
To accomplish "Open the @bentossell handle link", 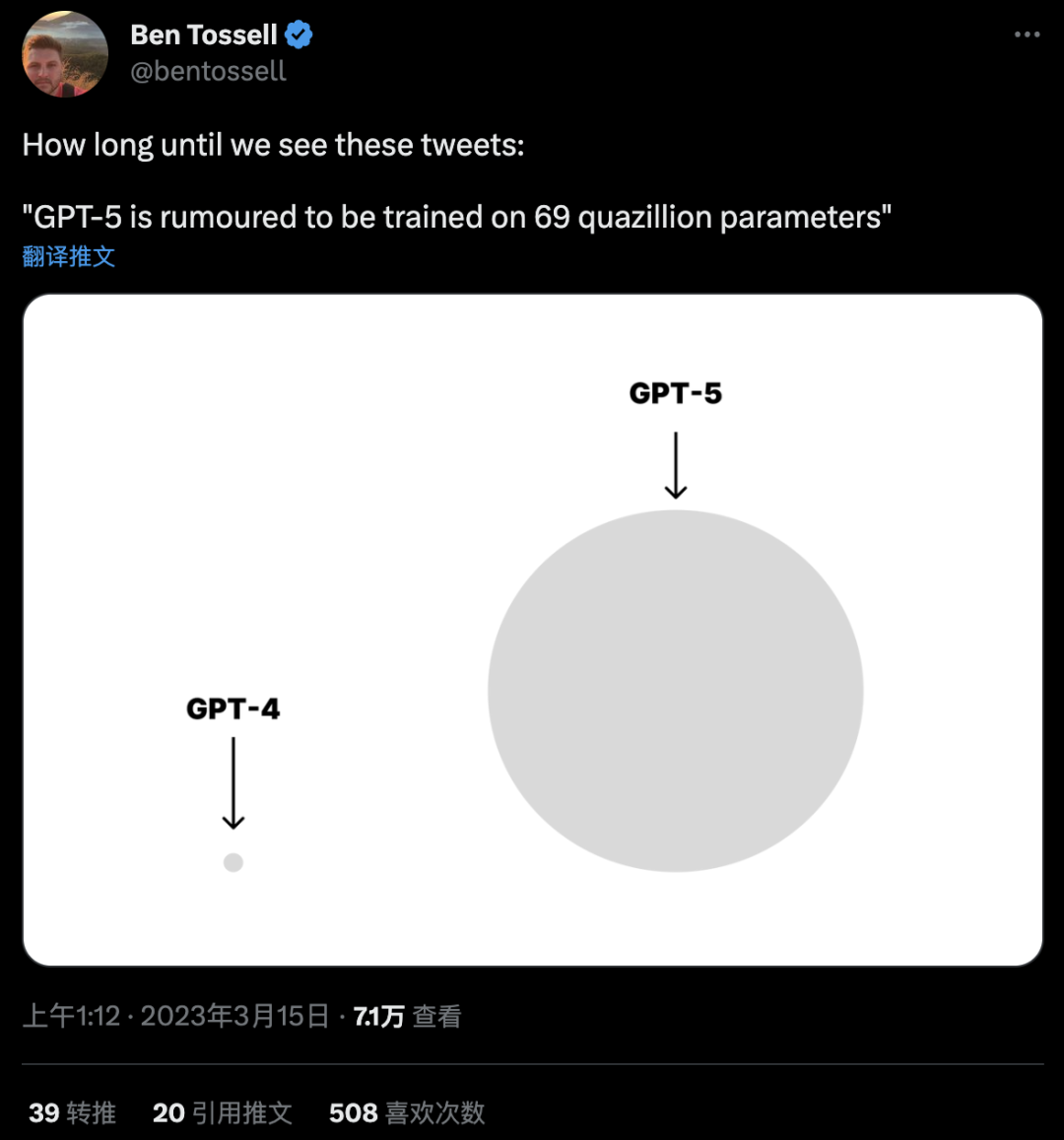I will (208, 71).
